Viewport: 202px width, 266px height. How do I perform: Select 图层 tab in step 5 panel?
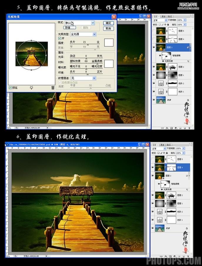(x=156, y=16)
